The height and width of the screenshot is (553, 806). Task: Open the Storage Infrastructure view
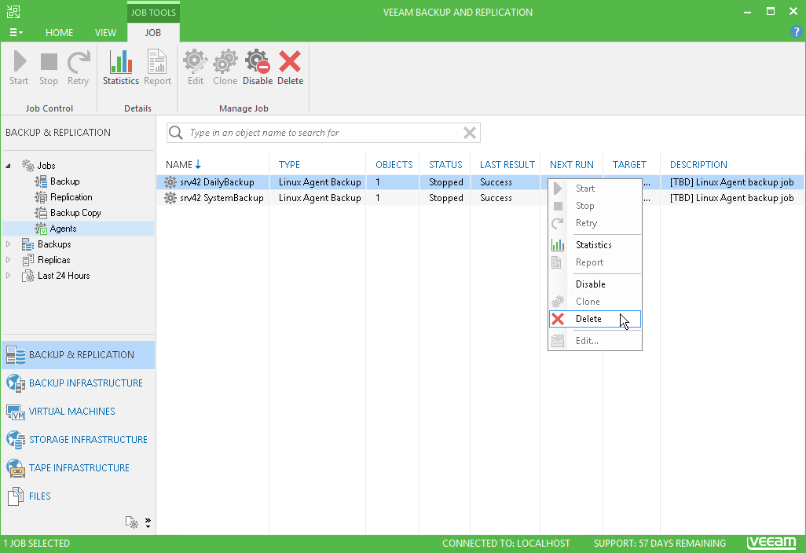click(x=78, y=439)
